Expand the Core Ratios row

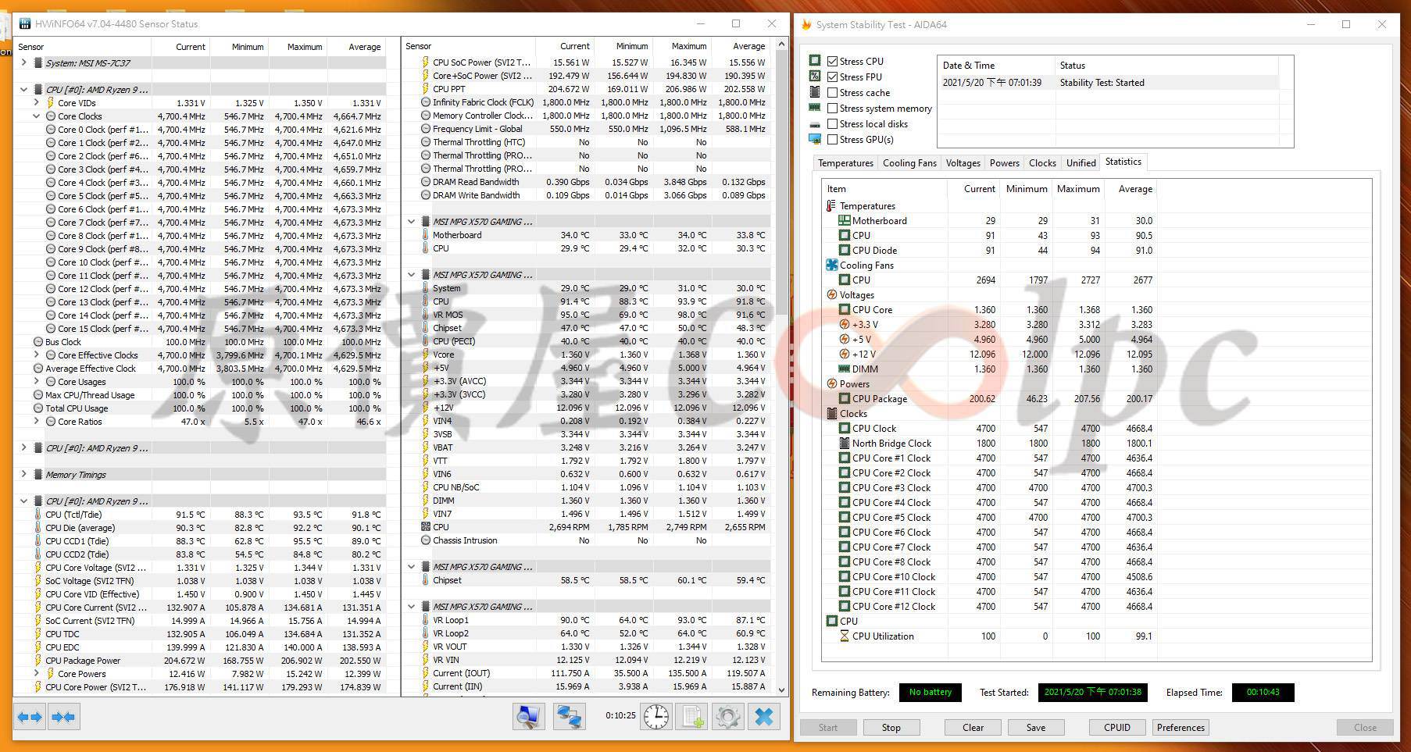coord(36,421)
